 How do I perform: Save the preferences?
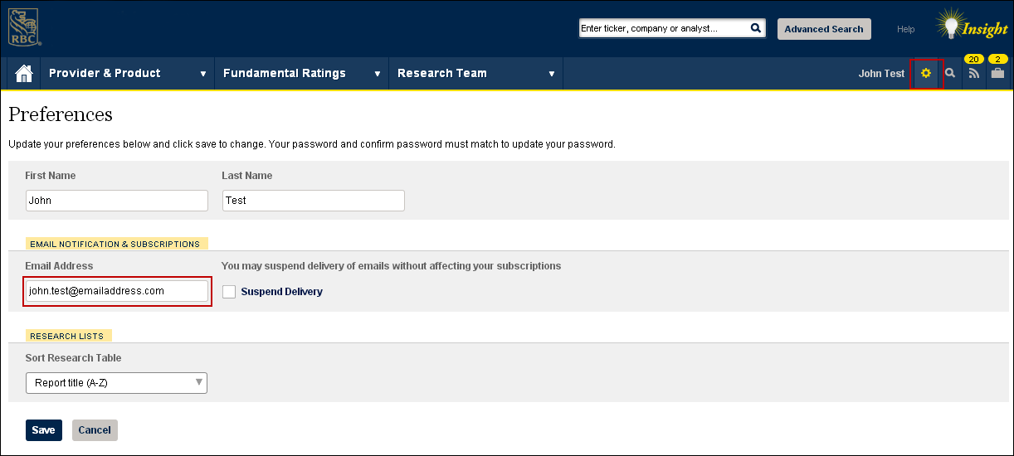tap(44, 430)
